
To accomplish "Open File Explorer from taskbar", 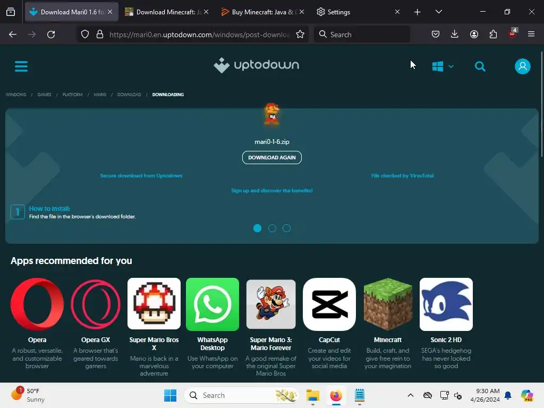I will 312,395.
